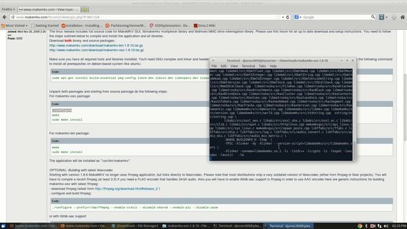Open the applications menu icon on taskbar
Screen dimensions: 407x229
coord(3,226)
